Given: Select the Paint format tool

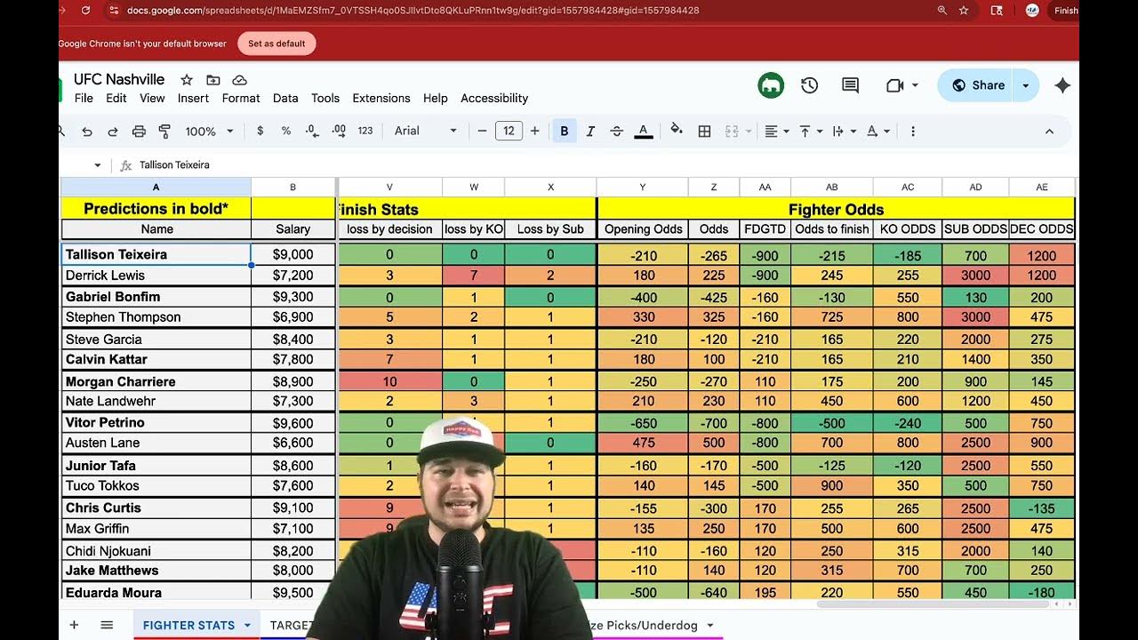Looking at the screenshot, I should click(164, 132).
